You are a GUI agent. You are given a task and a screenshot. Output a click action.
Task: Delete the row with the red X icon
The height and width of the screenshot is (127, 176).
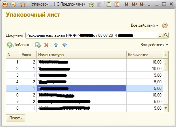coord(46,45)
